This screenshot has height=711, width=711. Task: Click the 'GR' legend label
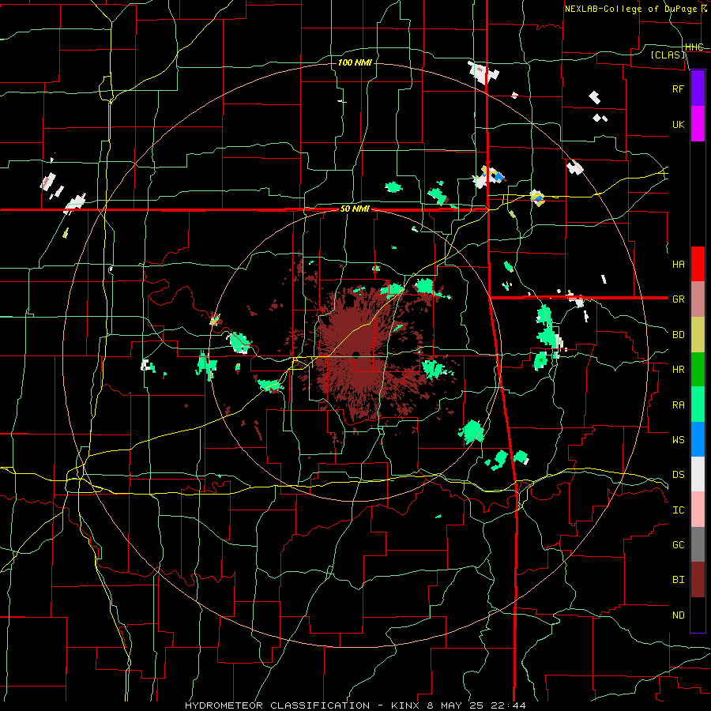click(678, 299)
